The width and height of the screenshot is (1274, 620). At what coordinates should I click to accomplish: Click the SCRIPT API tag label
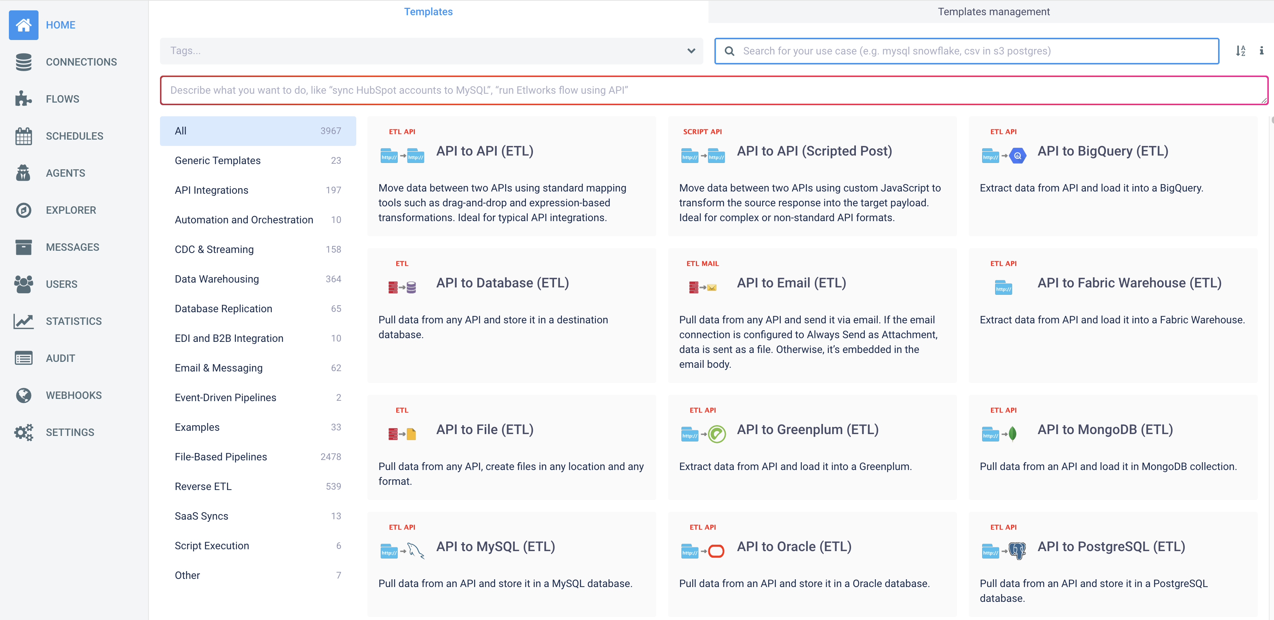click(x=702, y=131)
